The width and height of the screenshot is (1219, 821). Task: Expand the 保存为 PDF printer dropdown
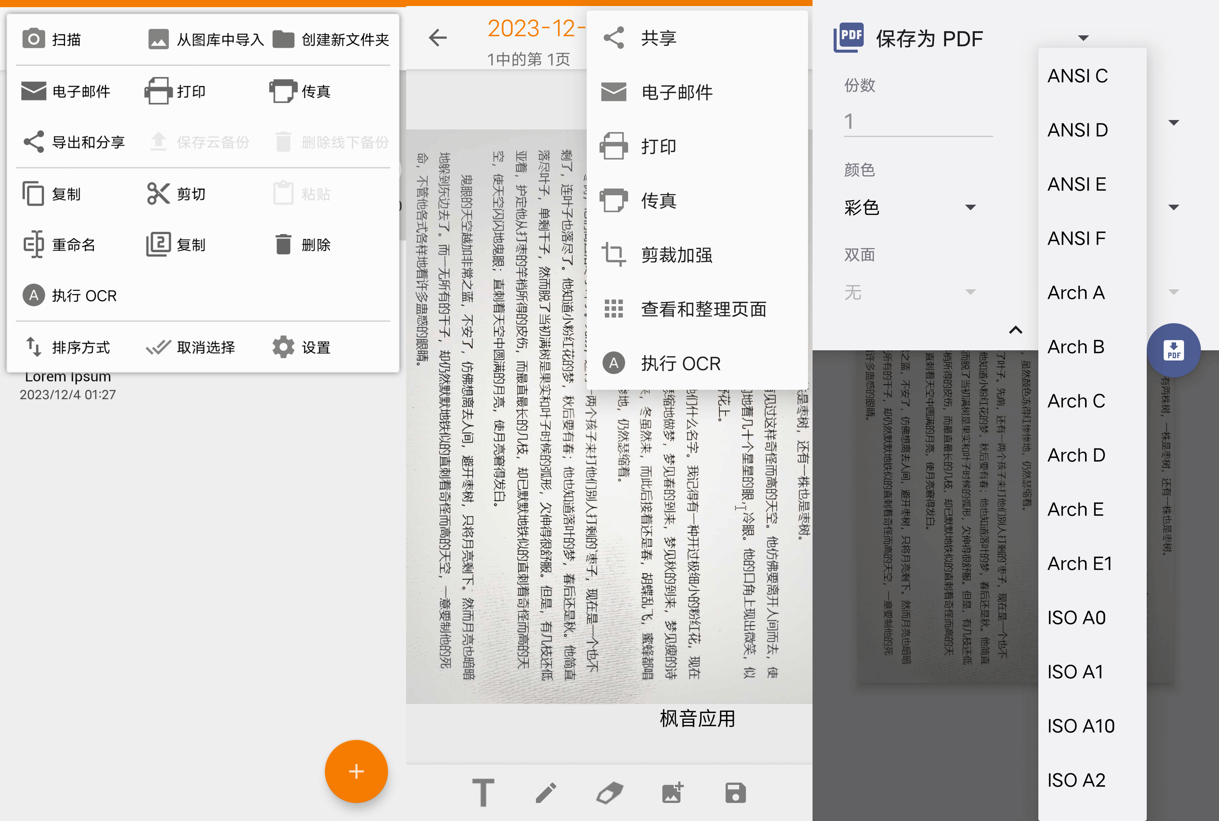coord(1084,38)
